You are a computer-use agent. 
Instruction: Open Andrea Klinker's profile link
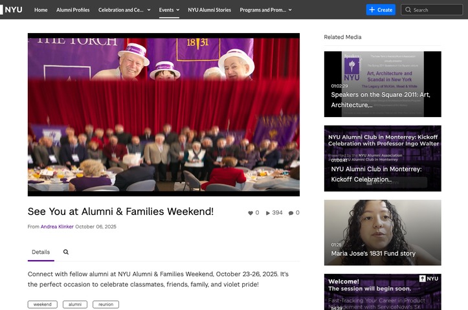pos(57,227)
